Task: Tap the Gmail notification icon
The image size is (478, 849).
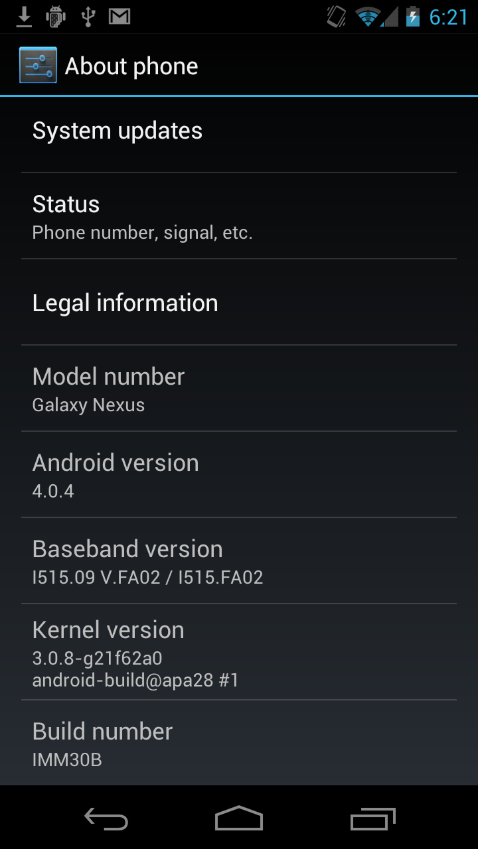Action: click(x=119, y=17)
